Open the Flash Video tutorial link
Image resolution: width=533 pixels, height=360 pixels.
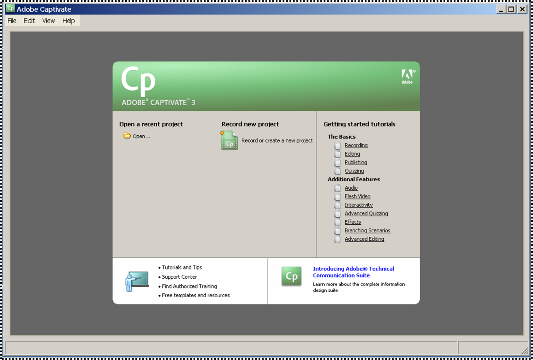357,196
